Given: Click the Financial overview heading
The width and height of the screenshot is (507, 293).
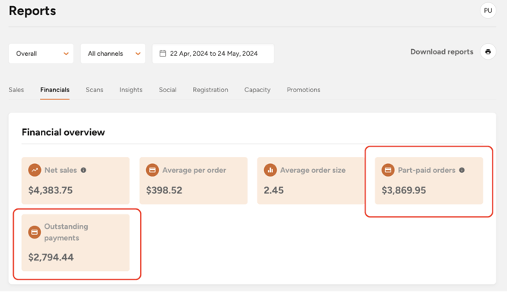Looking at the screenshot, I should pos(64,132).
